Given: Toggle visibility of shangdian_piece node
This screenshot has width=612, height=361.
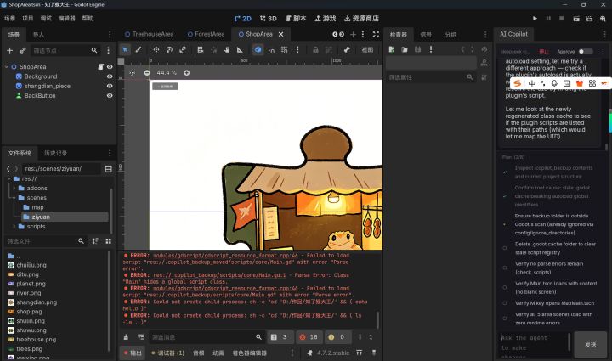Looking at the screenshot, I should [110, 86].
